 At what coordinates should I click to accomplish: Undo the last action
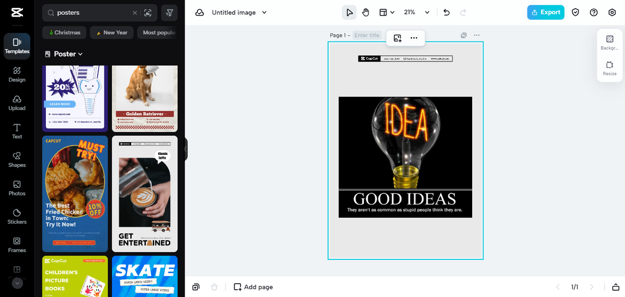[x=446, y=13]
